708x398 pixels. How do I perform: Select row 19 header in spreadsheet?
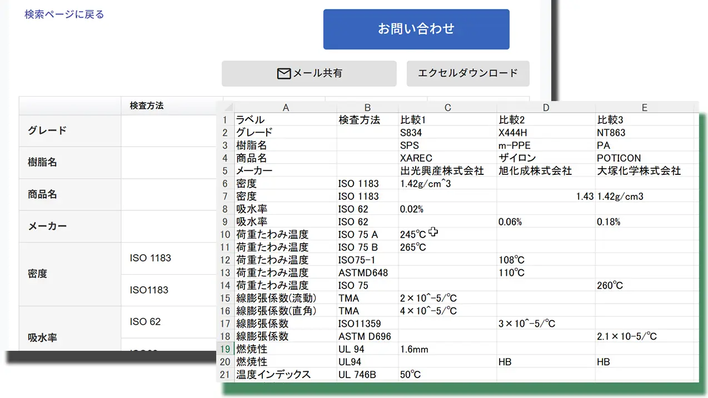[225, 349]
